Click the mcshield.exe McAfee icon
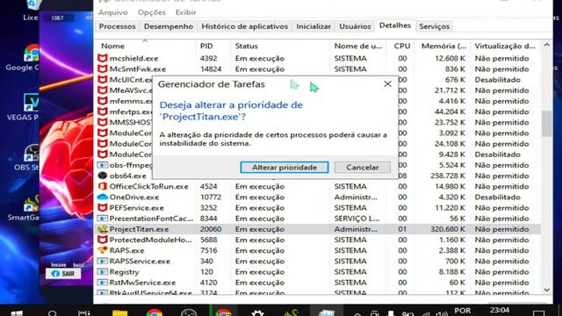The height and width of the screenshot is (316, 562). pyautogui.click(x=103, y=58)
